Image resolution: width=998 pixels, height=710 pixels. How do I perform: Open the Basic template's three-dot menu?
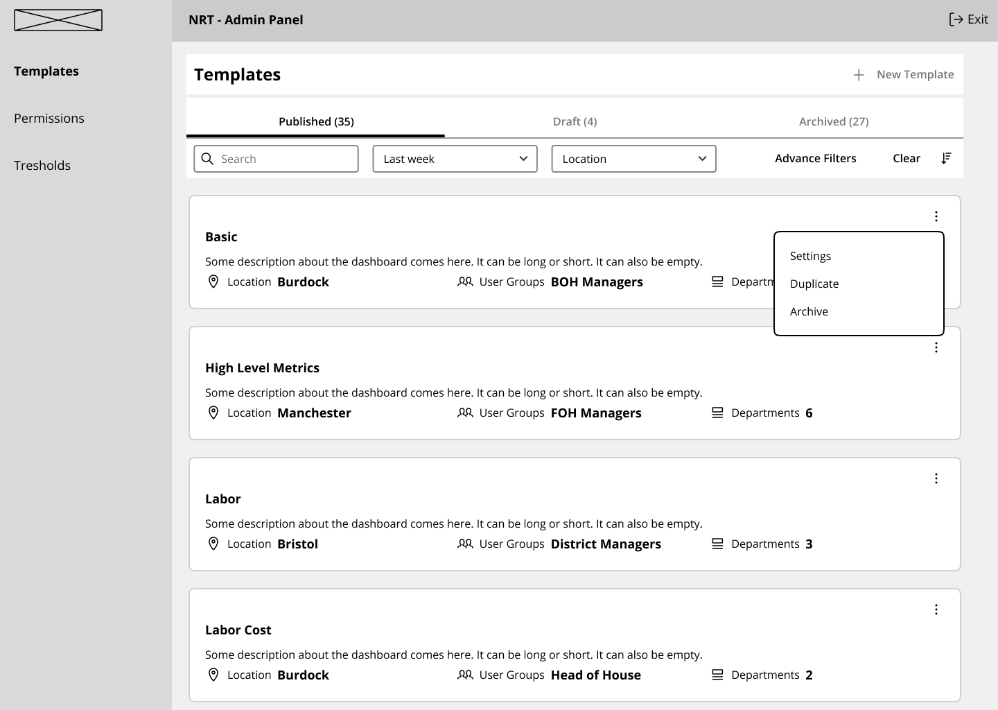(936, 216)
